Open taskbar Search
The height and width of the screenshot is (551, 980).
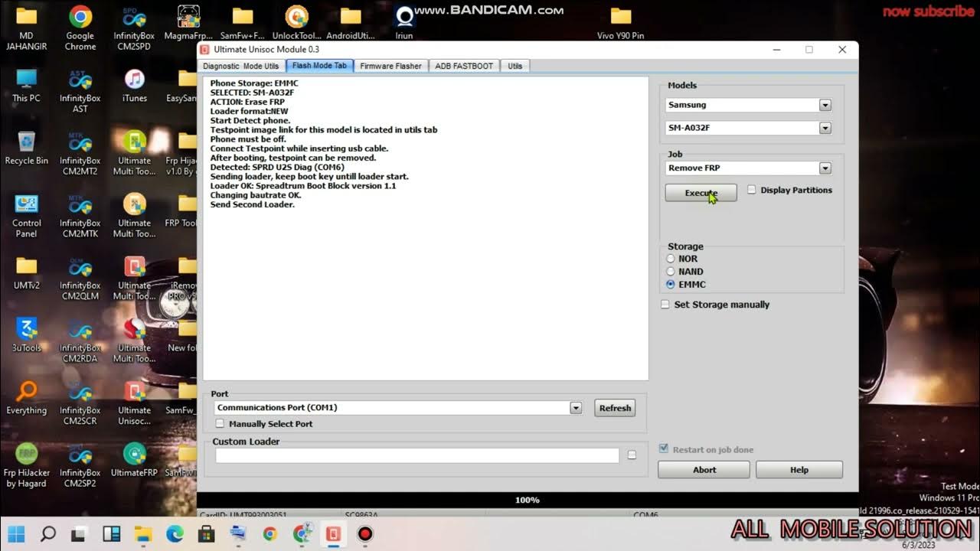[47, 533]
